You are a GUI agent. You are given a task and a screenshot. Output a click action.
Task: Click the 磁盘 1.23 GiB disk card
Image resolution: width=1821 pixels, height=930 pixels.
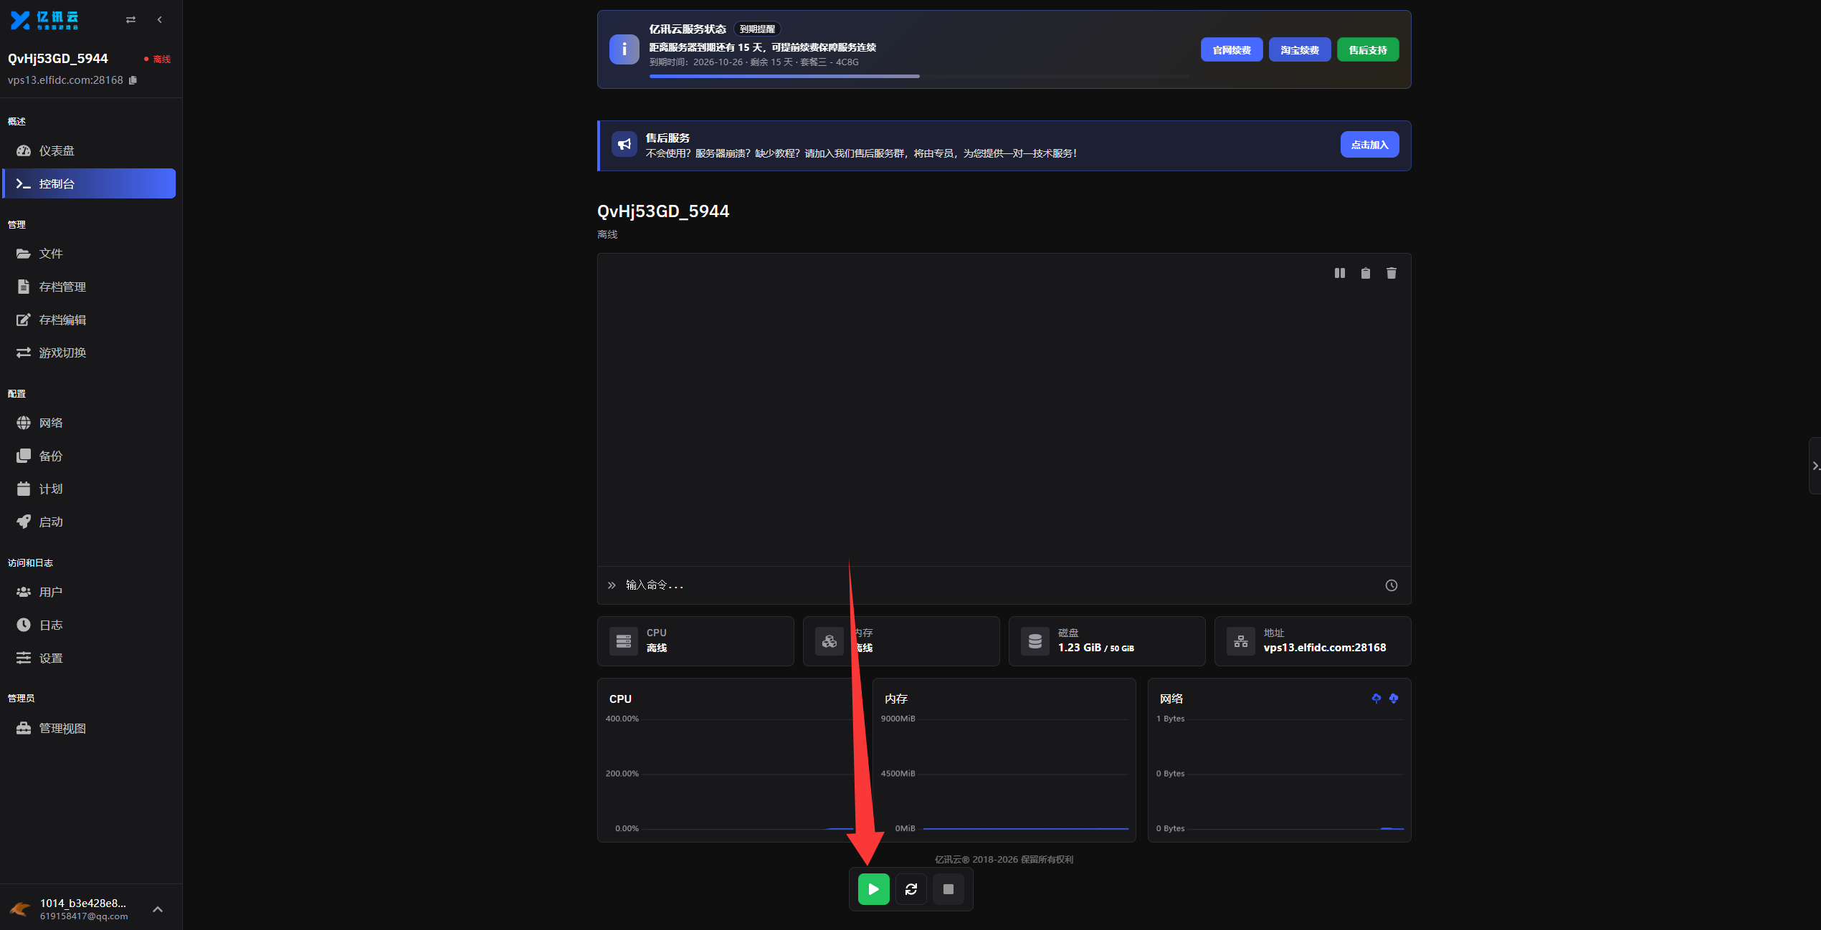coord(1106,641)
